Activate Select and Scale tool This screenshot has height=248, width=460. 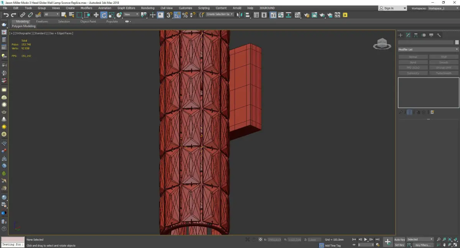pyautogui.click(x=111, y=15)
